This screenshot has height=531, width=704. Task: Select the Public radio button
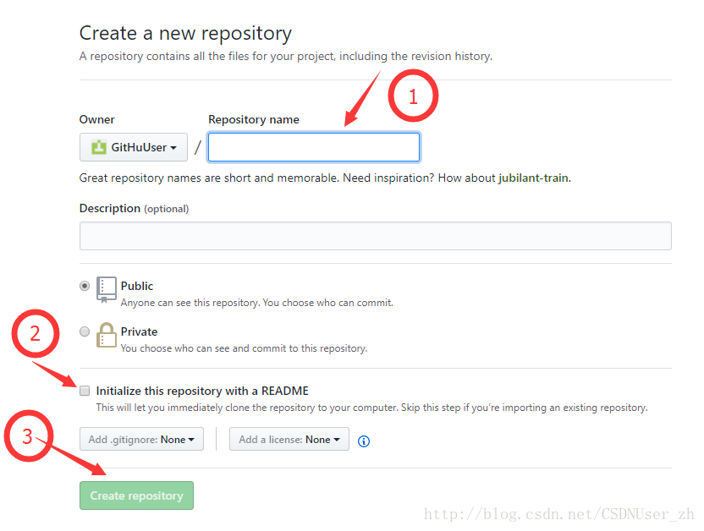pyautogui.click(x=85, y=286)
